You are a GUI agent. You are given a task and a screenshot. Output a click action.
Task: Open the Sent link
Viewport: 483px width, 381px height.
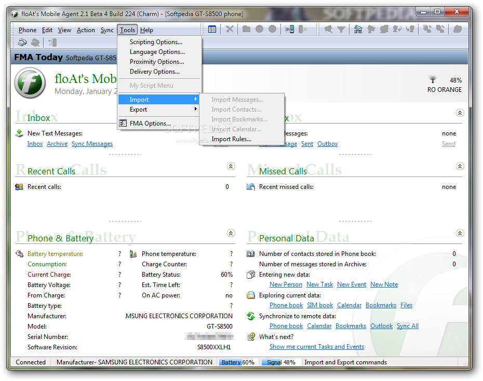click(307, 144)
